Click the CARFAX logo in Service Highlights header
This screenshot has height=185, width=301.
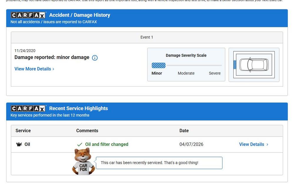coord(28,108)
